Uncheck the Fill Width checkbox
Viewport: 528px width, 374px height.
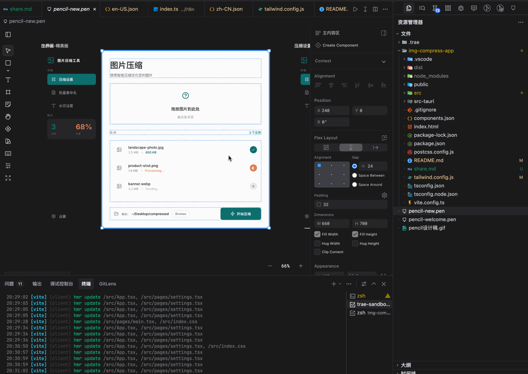pyautogui.click(x=317, y=234)
